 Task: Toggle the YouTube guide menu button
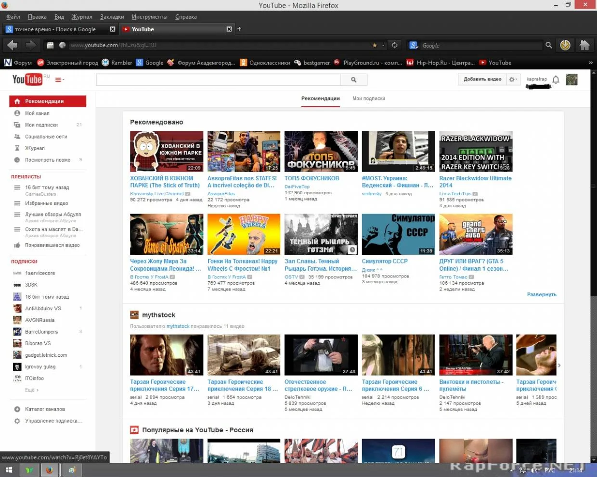tap(59, 80)
